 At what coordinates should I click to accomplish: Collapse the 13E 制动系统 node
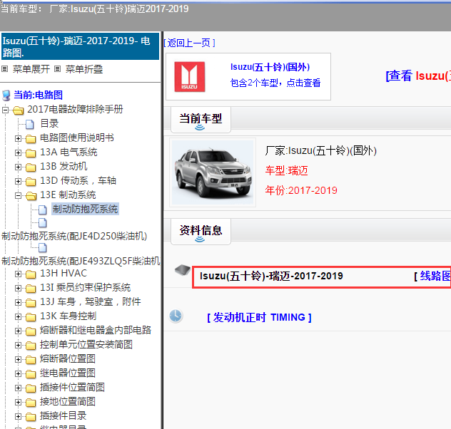click(x=18, y=196)
